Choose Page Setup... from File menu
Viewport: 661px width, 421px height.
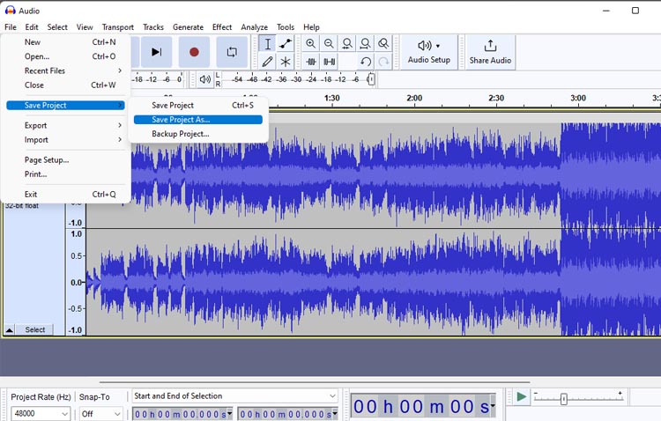[65, 160]
